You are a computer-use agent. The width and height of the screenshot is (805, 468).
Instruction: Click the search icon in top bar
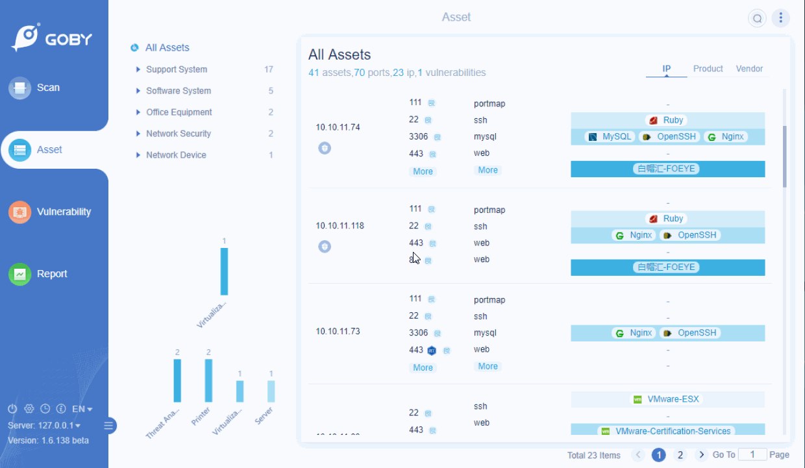pos(757,18)
